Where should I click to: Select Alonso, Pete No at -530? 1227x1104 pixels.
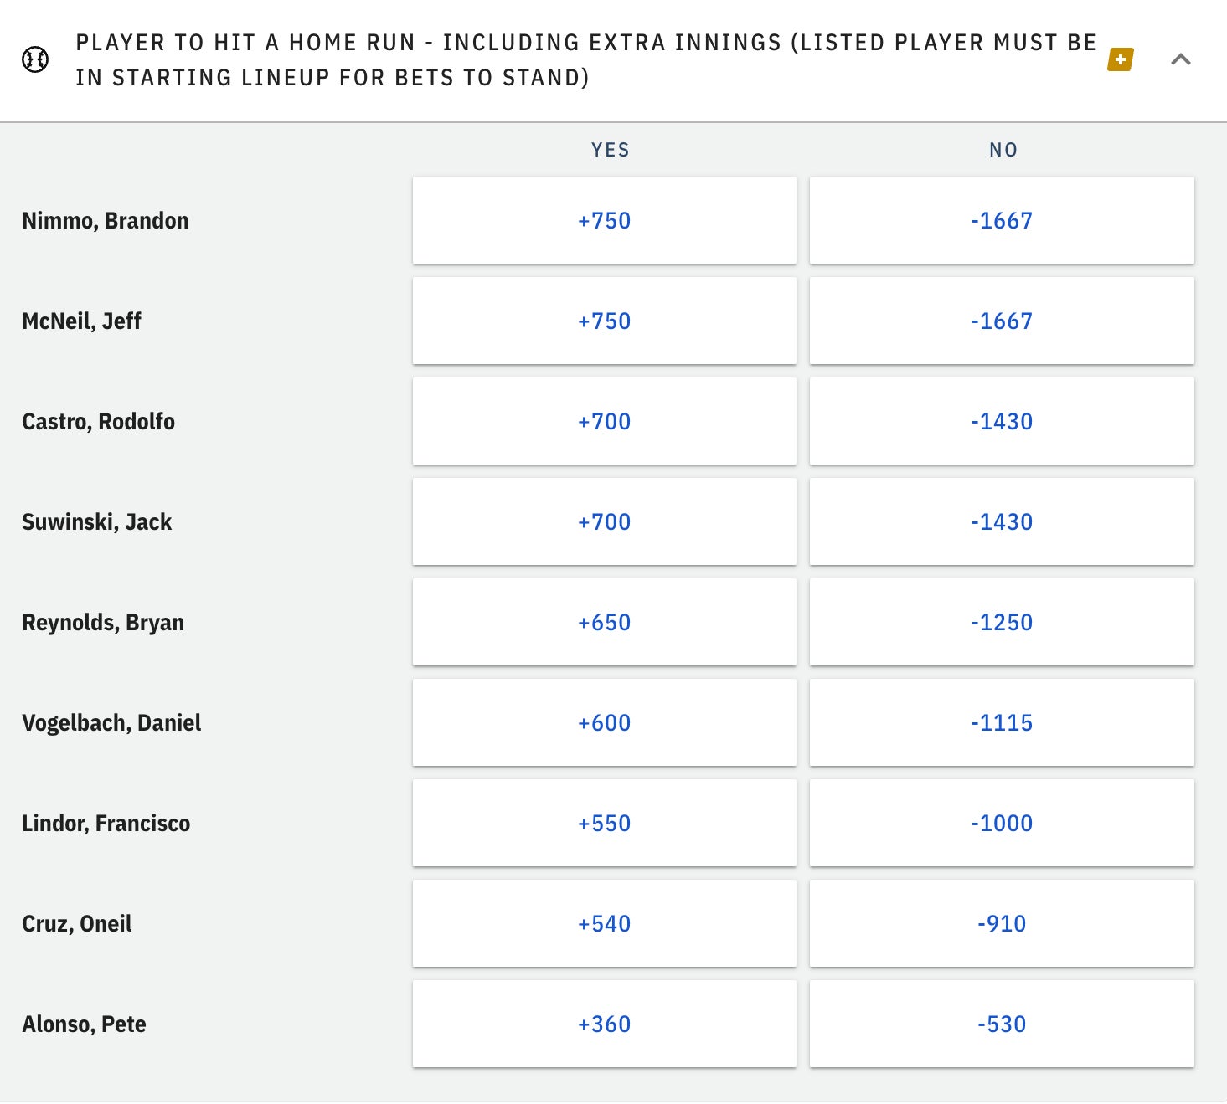tap(1001, 1024)
